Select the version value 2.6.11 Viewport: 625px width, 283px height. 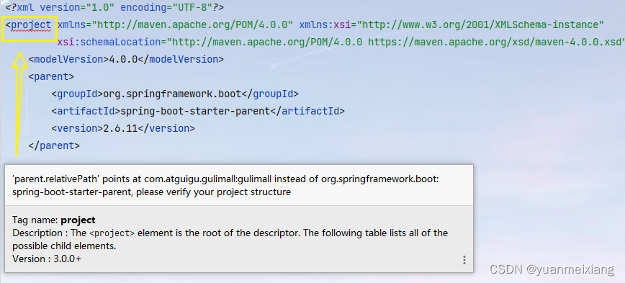(x=121, y=128)
